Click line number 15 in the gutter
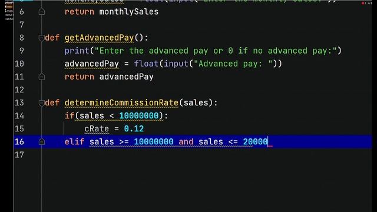This screenshot has height=212, width=377. point(19,128)
